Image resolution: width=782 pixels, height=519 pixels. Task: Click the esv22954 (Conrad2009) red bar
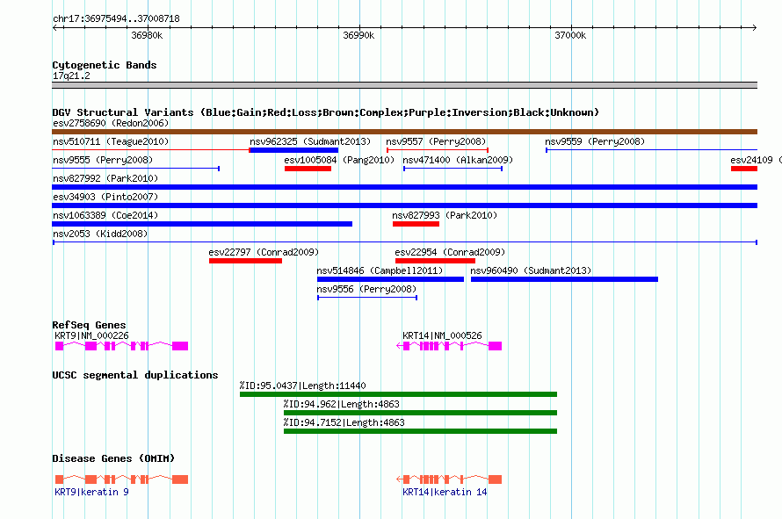pyautogui.click(x=435, y=261)
